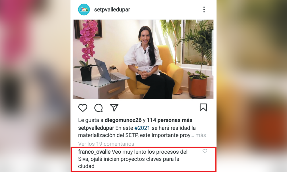
Task: Open the three-dot post options menu
Action: coord(204,9)
